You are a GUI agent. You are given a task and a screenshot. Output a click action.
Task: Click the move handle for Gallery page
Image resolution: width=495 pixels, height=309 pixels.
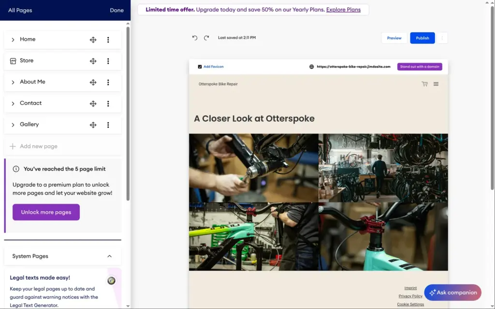point(93,125)
